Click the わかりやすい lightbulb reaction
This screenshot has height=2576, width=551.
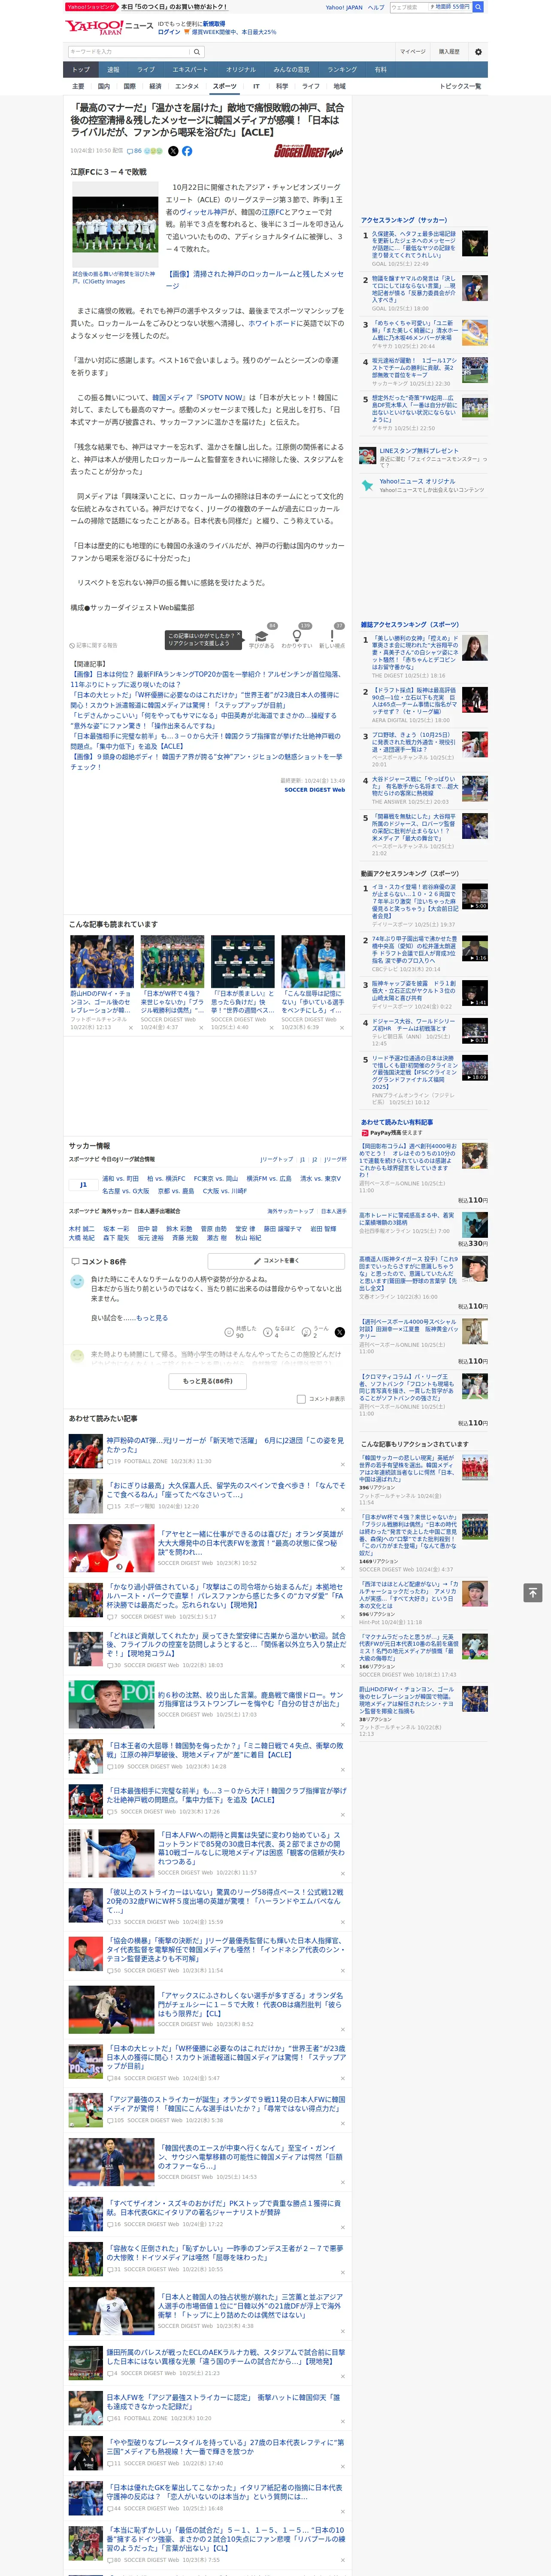tap(297, 636)
